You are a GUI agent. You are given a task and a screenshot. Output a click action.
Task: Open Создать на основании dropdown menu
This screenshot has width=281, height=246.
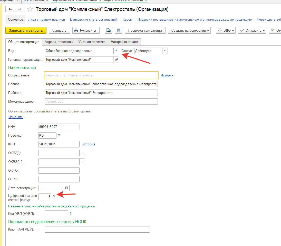coord(189,31)
